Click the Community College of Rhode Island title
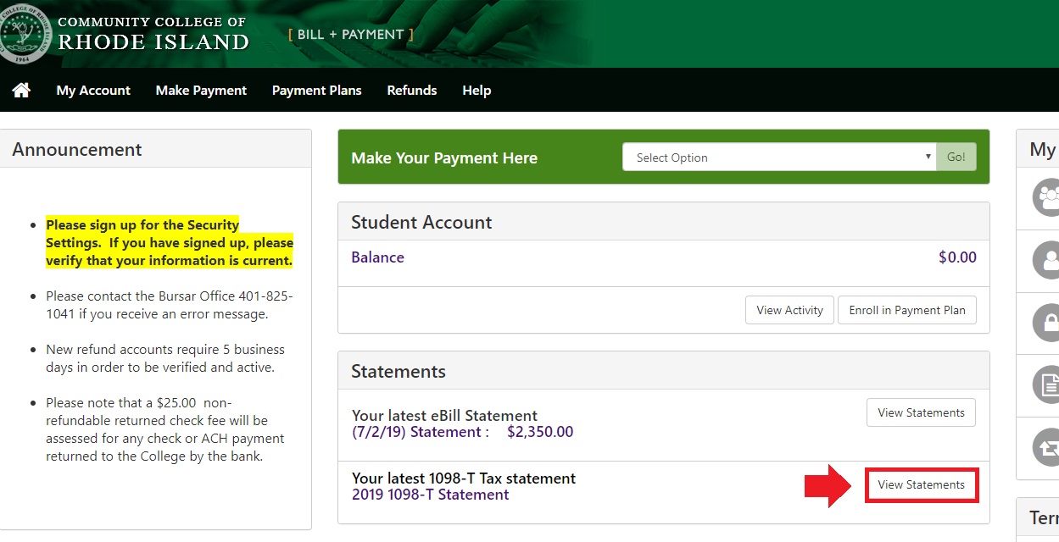This screenshot has height=542, width=1059. tap(153, 34)
